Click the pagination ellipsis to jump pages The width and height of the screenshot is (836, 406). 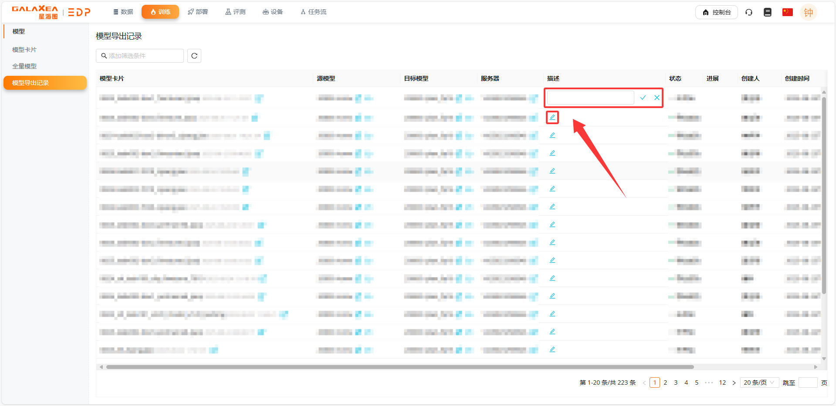point(709,382)
